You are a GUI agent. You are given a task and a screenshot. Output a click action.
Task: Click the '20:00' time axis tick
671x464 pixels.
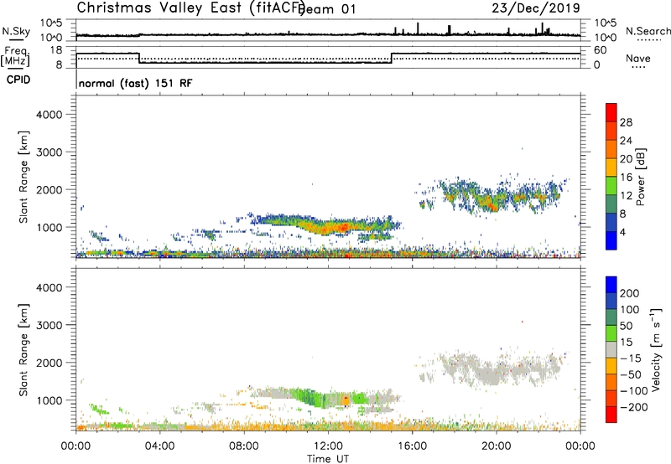click(x=496, y=446)
